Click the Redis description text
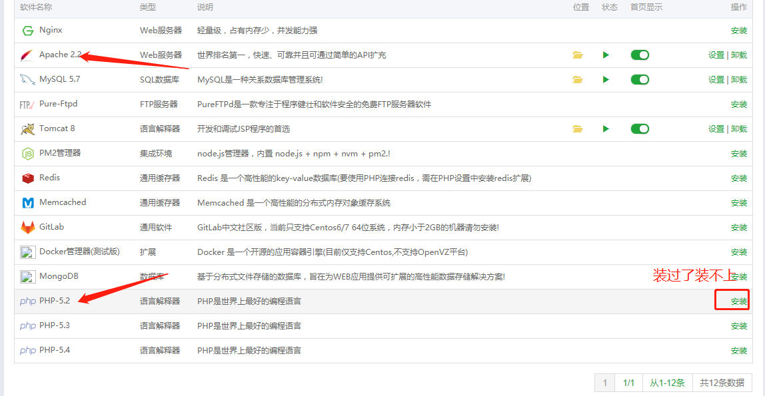Image resolution: width=765 pixels, height=396 pixels. point(364,178)
